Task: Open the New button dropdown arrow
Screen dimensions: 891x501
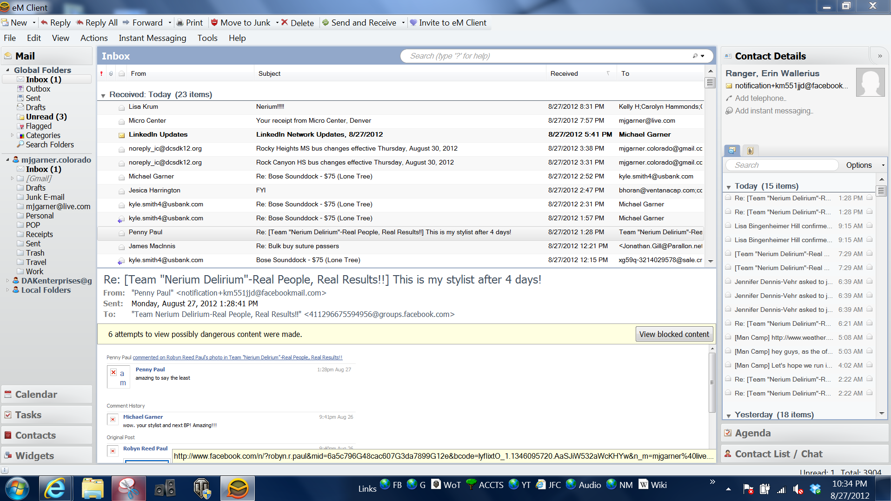Action: [34, 23]
